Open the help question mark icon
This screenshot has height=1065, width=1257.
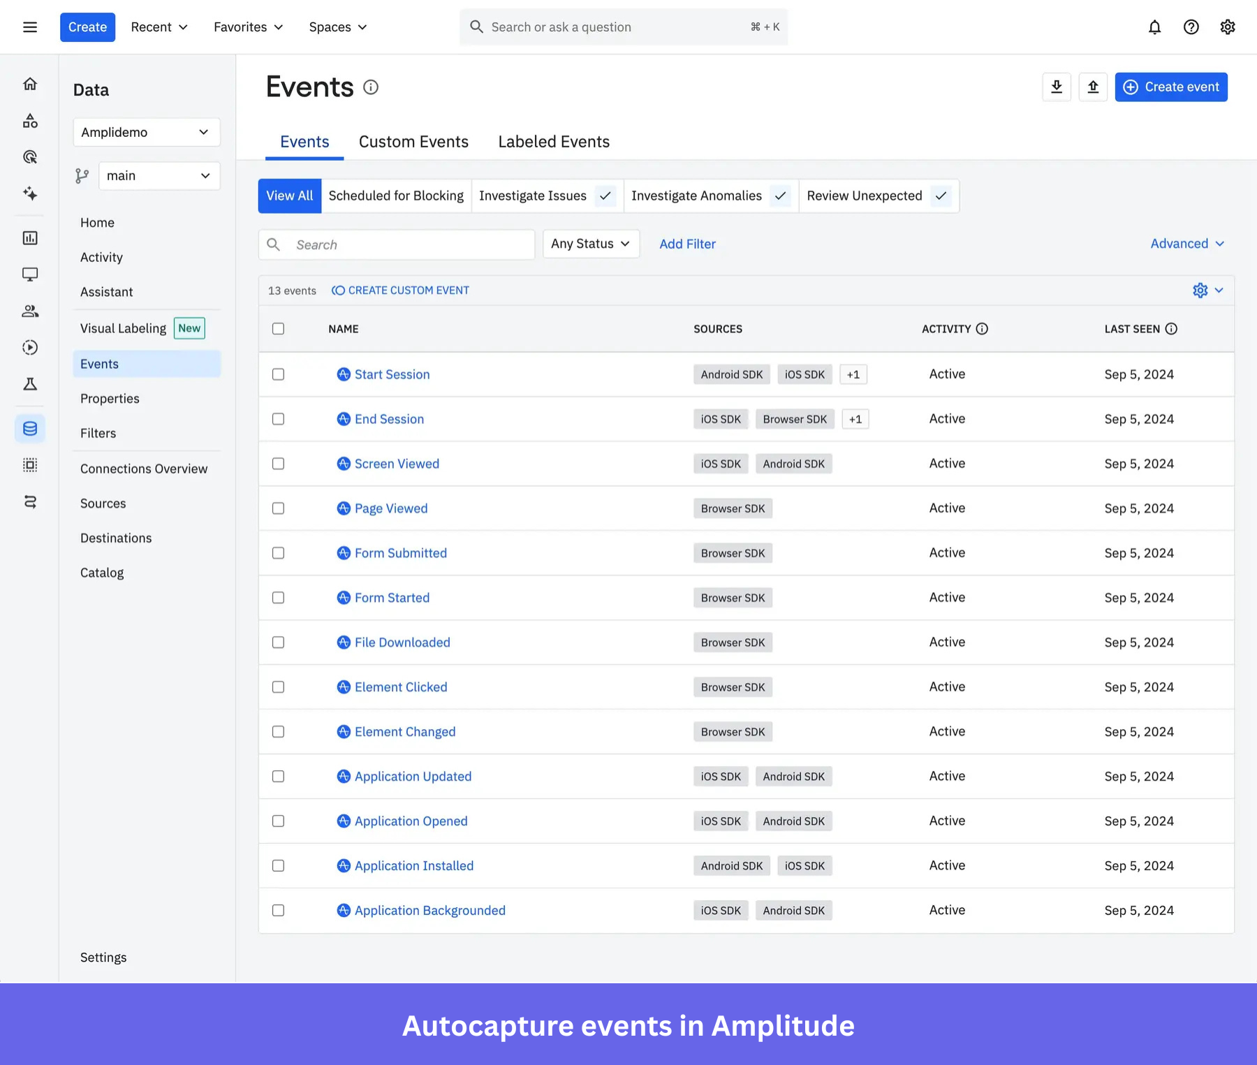pos(1191,27)
